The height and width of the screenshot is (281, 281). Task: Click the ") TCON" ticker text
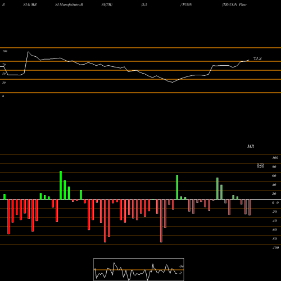point(186,4)
